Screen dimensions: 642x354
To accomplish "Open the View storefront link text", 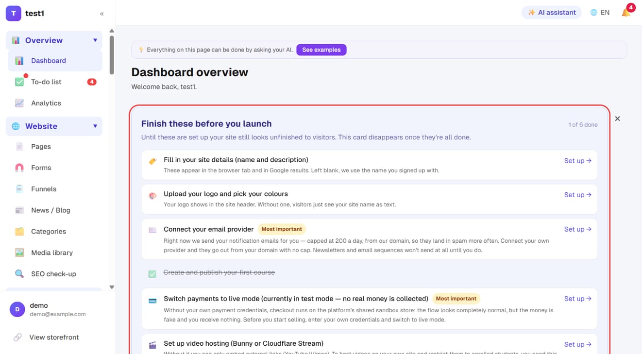I will click(54, 337).
